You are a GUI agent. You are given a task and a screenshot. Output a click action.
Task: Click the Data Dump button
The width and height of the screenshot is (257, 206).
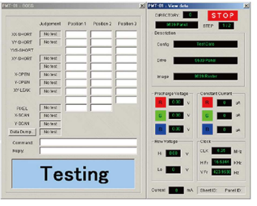(x=22, y=132)
